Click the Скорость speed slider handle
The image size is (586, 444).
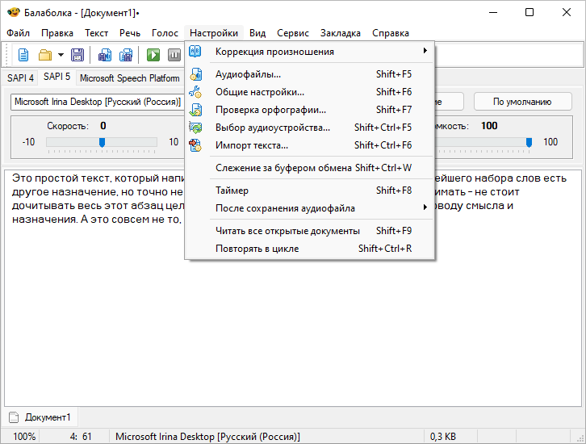click(x=102, y=142)
